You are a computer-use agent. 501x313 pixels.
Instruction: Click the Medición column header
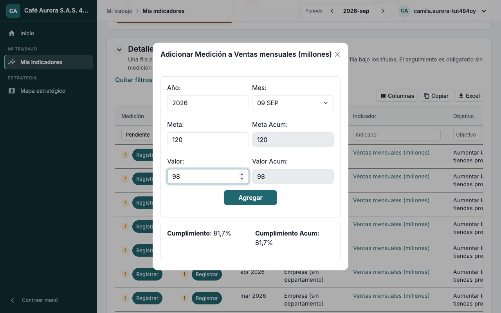click(133, 116)
